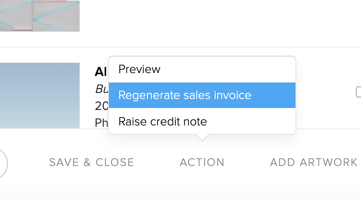Viewport: 361px width, 199px height.
Task: Tick the checkbox on blue artwork row
Action: pos(359,92)
